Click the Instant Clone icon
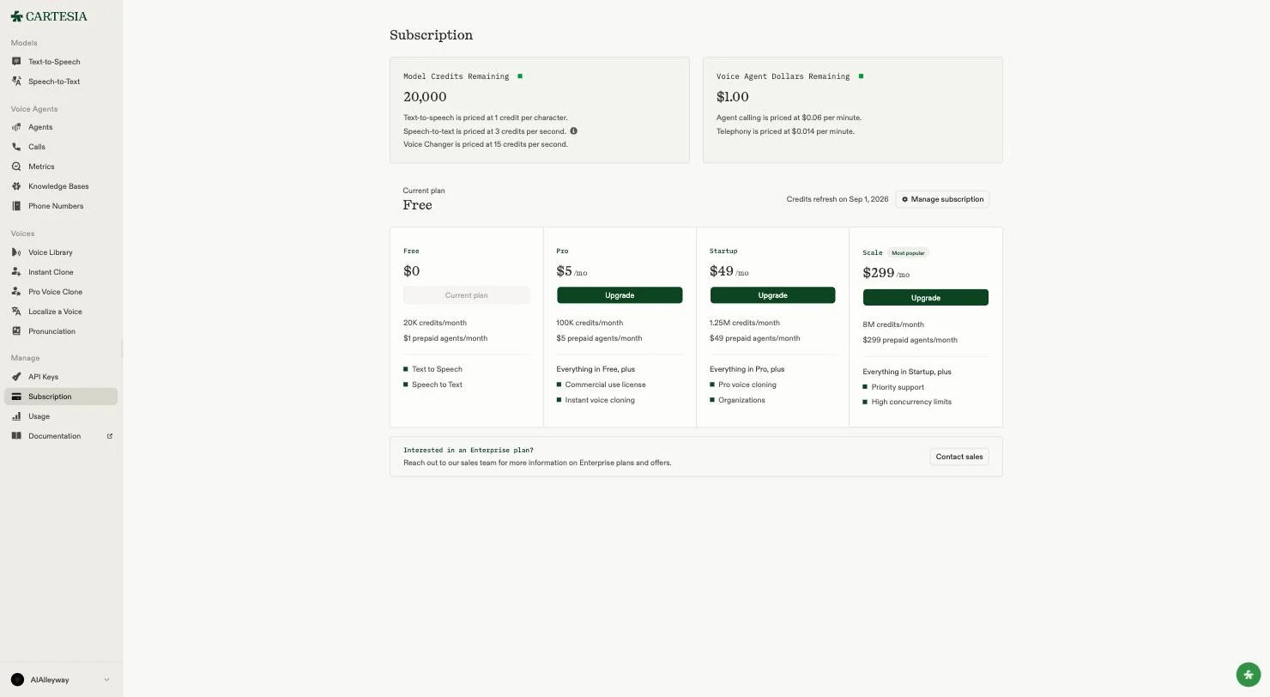Viewport: 1270px width, 697px height. [16, 272]
